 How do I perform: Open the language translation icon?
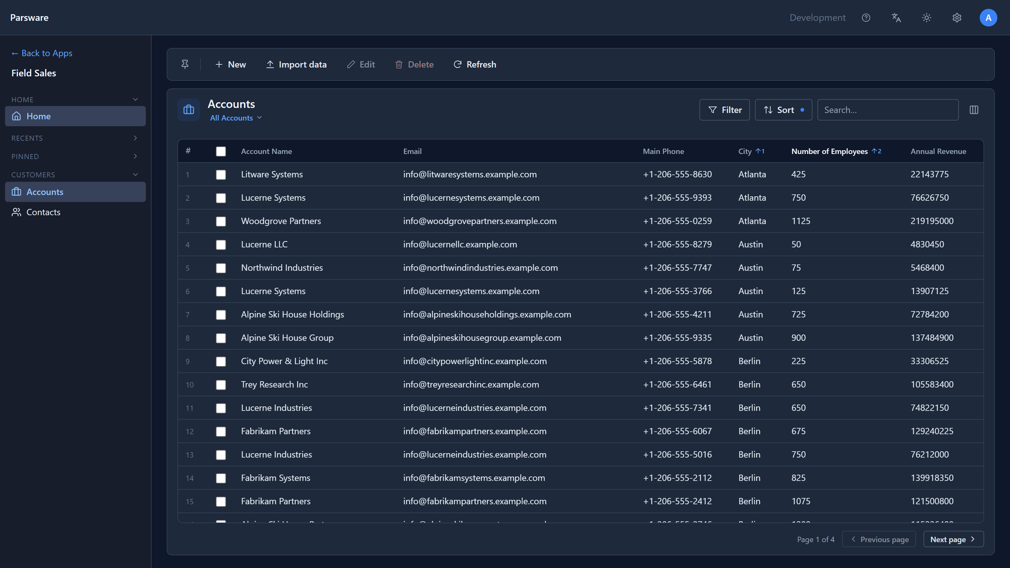point(896,18)
